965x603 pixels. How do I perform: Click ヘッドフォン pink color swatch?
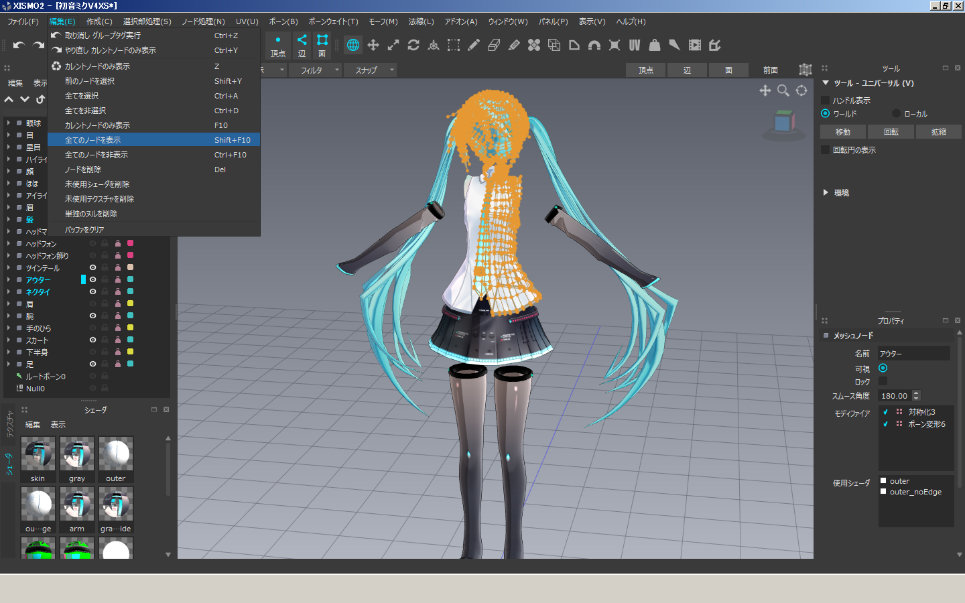tap(131, 243)
